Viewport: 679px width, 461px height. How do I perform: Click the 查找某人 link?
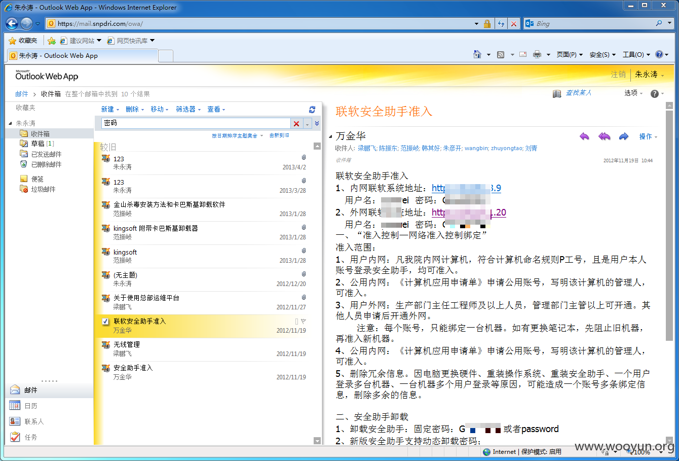(x=579, y=93)
